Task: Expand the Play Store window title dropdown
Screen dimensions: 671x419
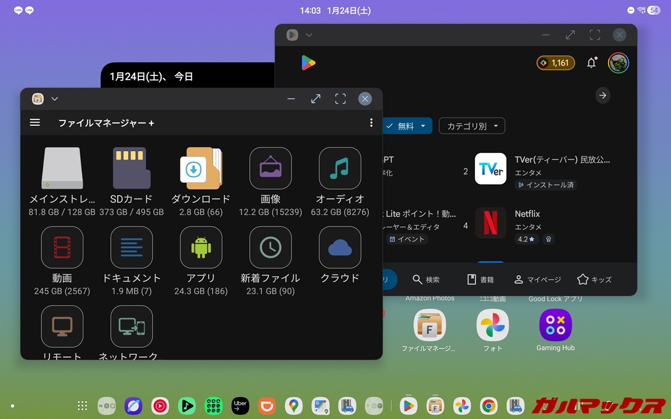Action: click(309, 35)
